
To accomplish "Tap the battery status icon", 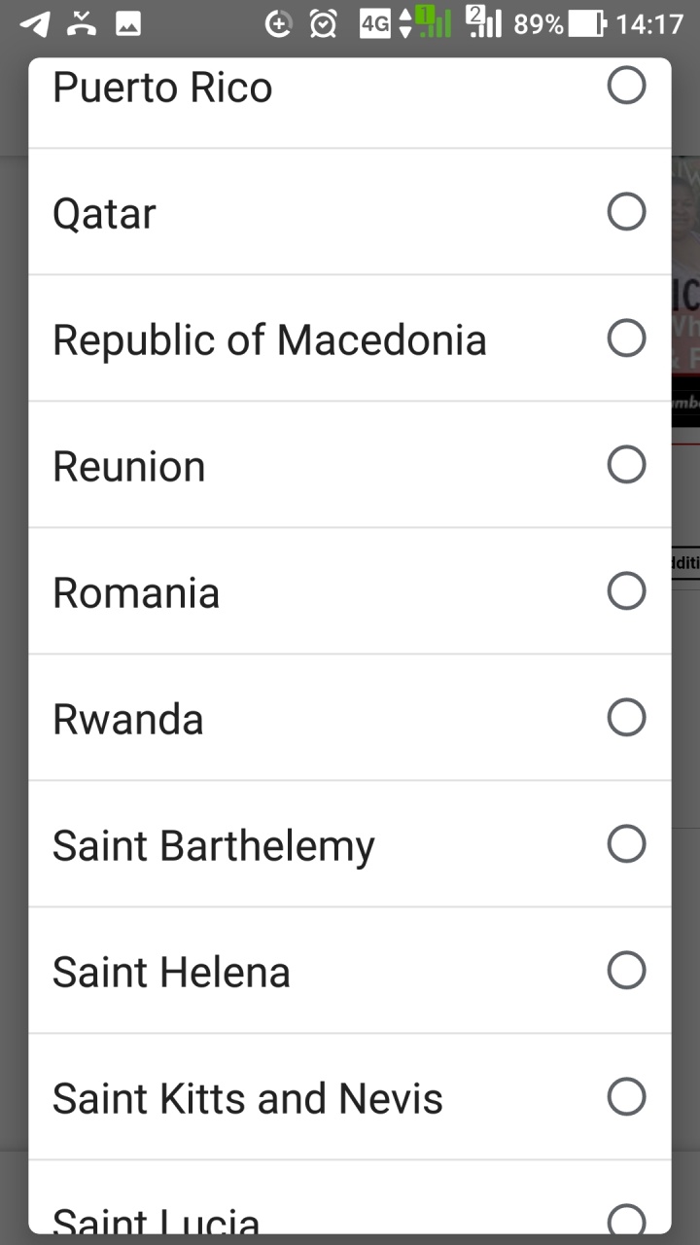I will 586,23.
